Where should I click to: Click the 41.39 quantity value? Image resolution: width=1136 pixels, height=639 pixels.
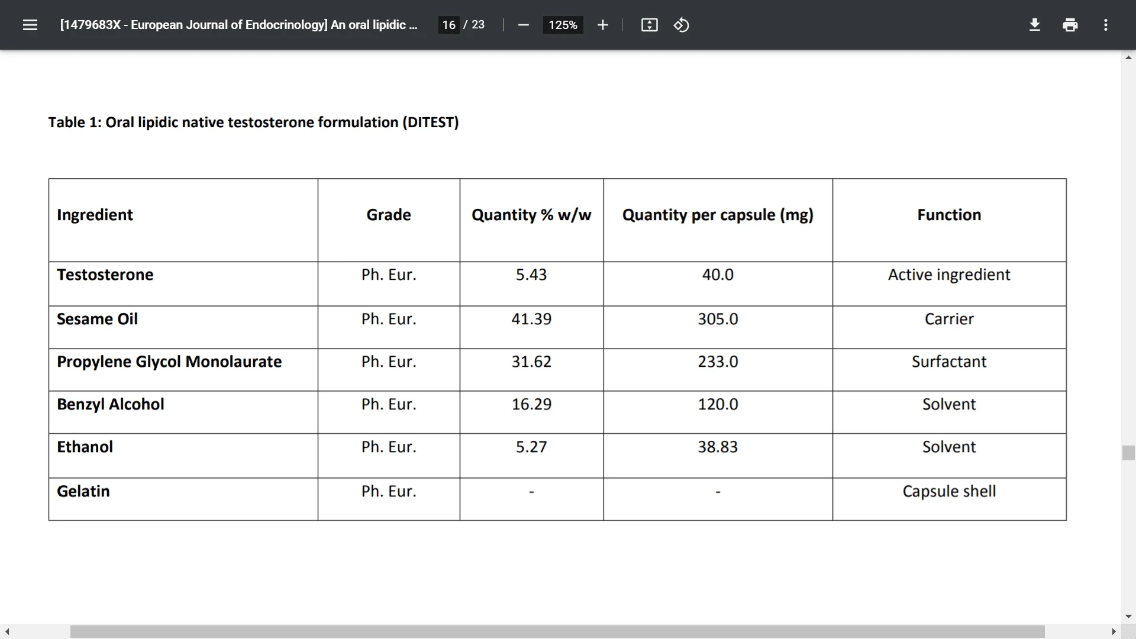pyautogui.click(x=531, y=319)
